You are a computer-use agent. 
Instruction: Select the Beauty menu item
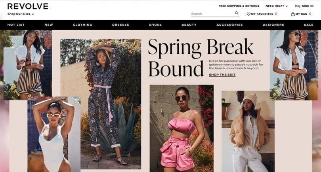tap(189, 25)
